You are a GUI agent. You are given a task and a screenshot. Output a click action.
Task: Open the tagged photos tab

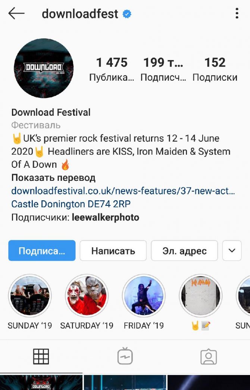209,356
